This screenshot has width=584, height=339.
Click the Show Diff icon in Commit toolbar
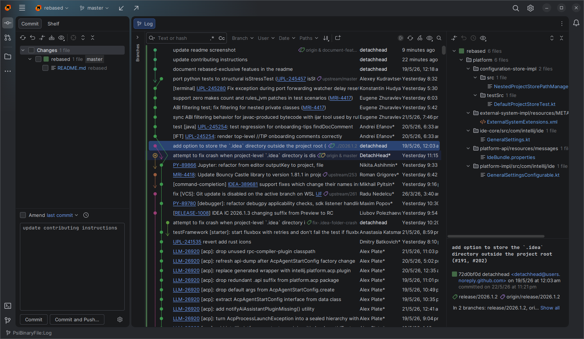click(42, 38)
